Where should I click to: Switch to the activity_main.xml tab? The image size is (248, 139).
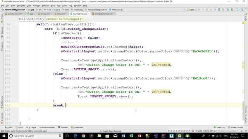click(15, 14)
